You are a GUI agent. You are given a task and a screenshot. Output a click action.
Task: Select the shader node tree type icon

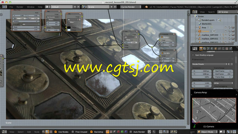43,132
